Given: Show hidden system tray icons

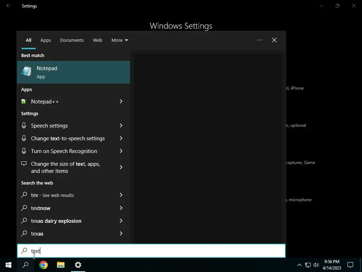Looking at the screenshot, I should pos(299,265).
